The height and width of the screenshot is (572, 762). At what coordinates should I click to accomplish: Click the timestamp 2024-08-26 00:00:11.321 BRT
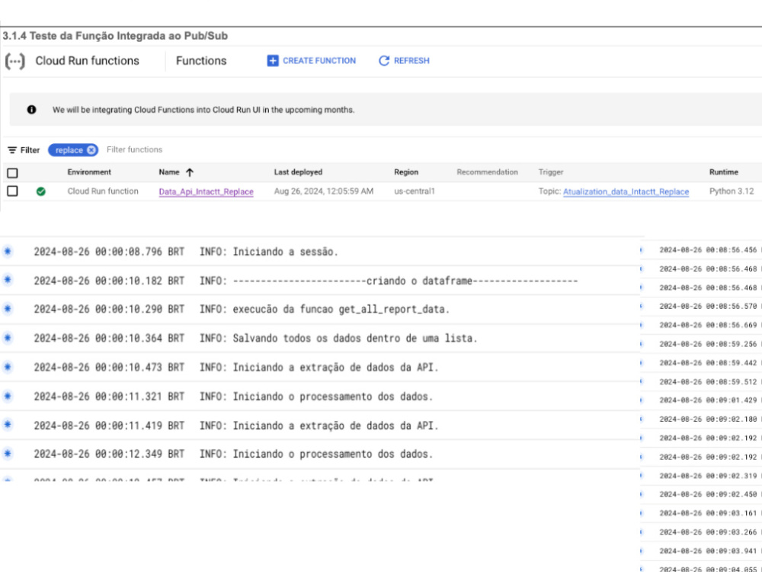(x=109, y=397)
